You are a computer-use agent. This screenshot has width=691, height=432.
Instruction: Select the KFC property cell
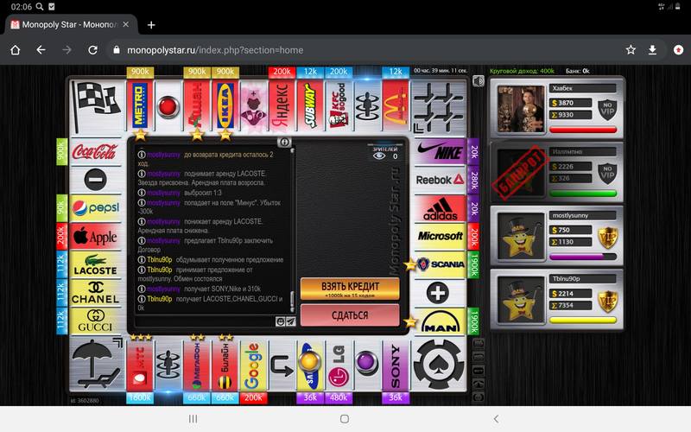click(339, 105)
